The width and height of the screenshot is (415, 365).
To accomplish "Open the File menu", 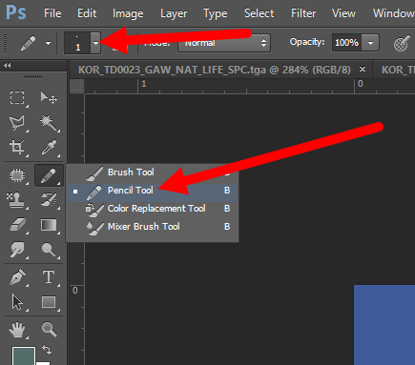I will (x=52, y=13).
